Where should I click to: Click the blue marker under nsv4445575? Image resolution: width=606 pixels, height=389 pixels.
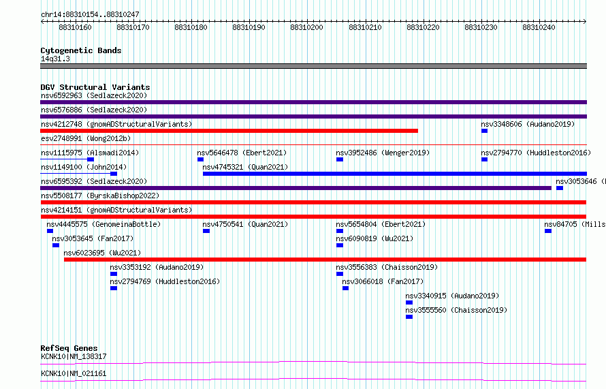(x=50, y=231)
